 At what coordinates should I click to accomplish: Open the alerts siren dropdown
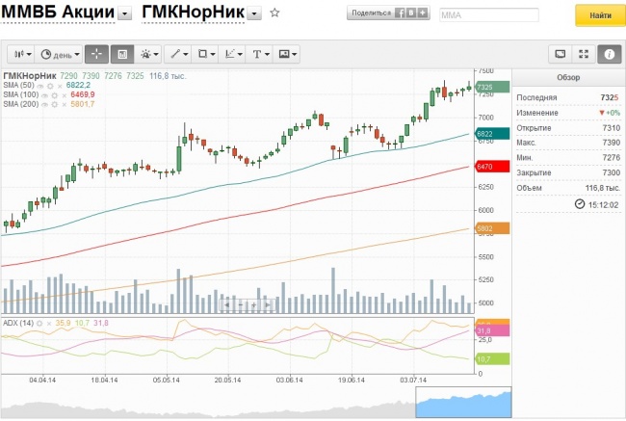148,54
